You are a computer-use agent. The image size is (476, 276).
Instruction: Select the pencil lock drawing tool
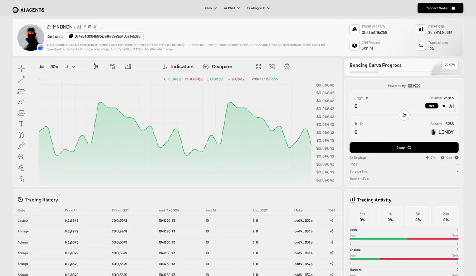pos(21,168)
